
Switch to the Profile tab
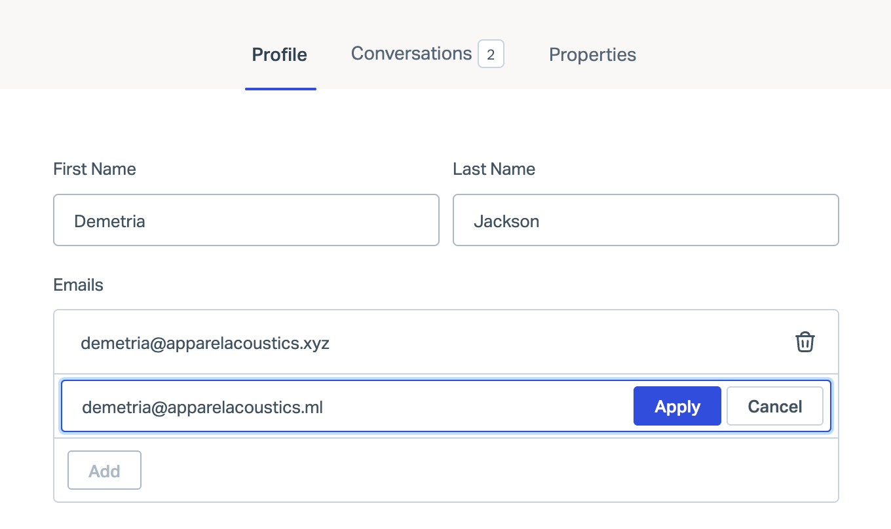[280, 54]
